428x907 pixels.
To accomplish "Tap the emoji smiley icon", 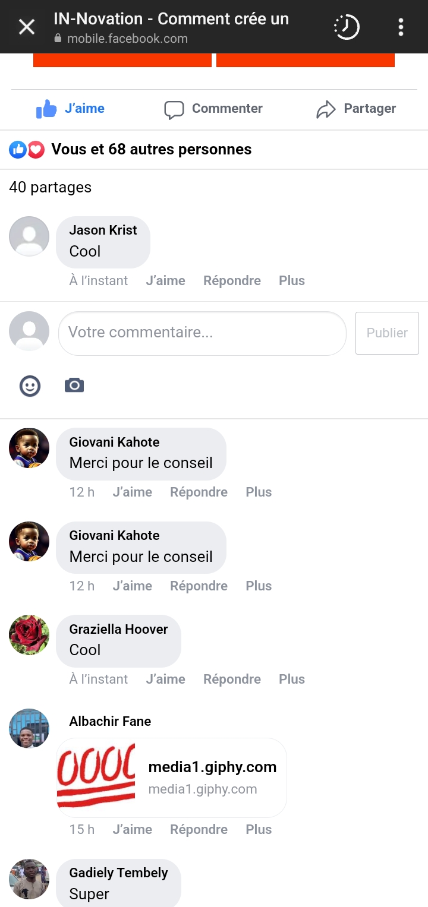I will (x=30, y=386).
